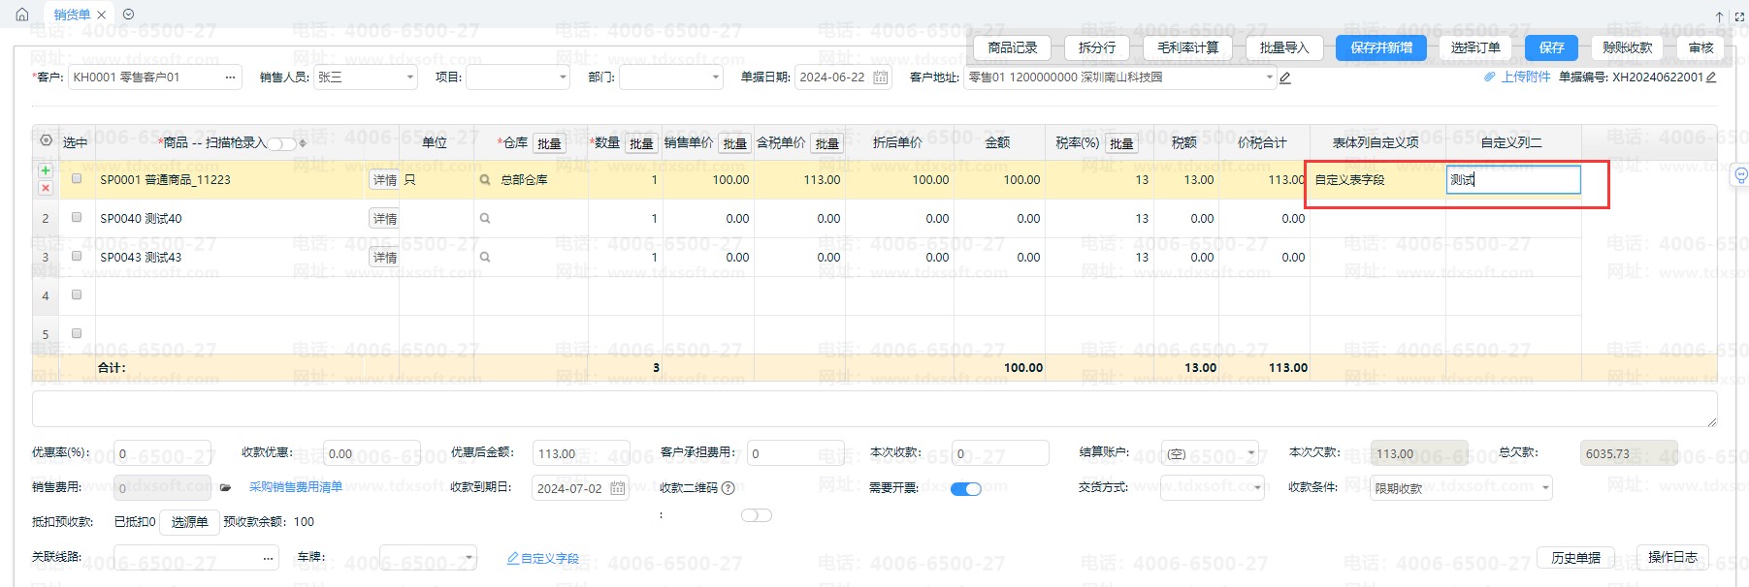Click the 单据日期 calendar icon
Image resolution: width=1749 pixels, height=587 pixels.
point(881,77)
